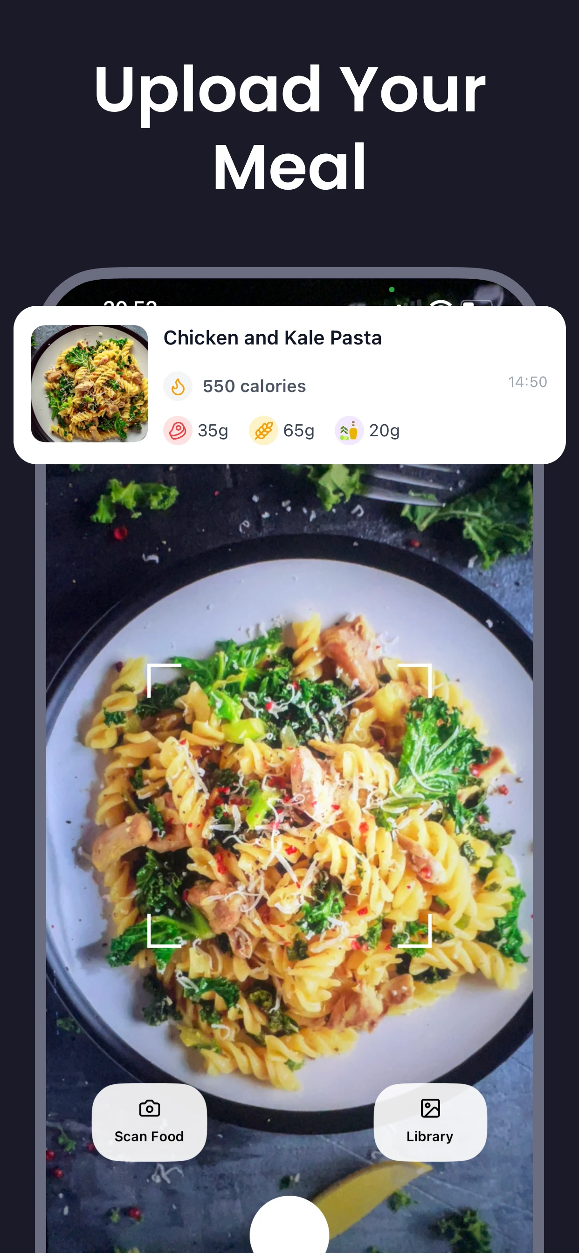Tap the picture icon above Library
Image resolution: width=579 pixels, height=1253 pixels.
tap(430, 1108)
